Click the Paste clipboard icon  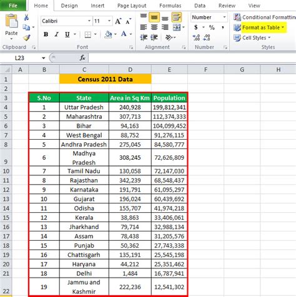[x=11, y=21]
